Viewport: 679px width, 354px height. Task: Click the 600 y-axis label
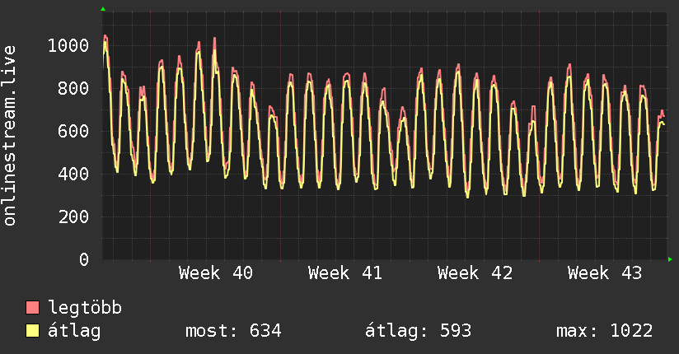click(x=73, y=131)
